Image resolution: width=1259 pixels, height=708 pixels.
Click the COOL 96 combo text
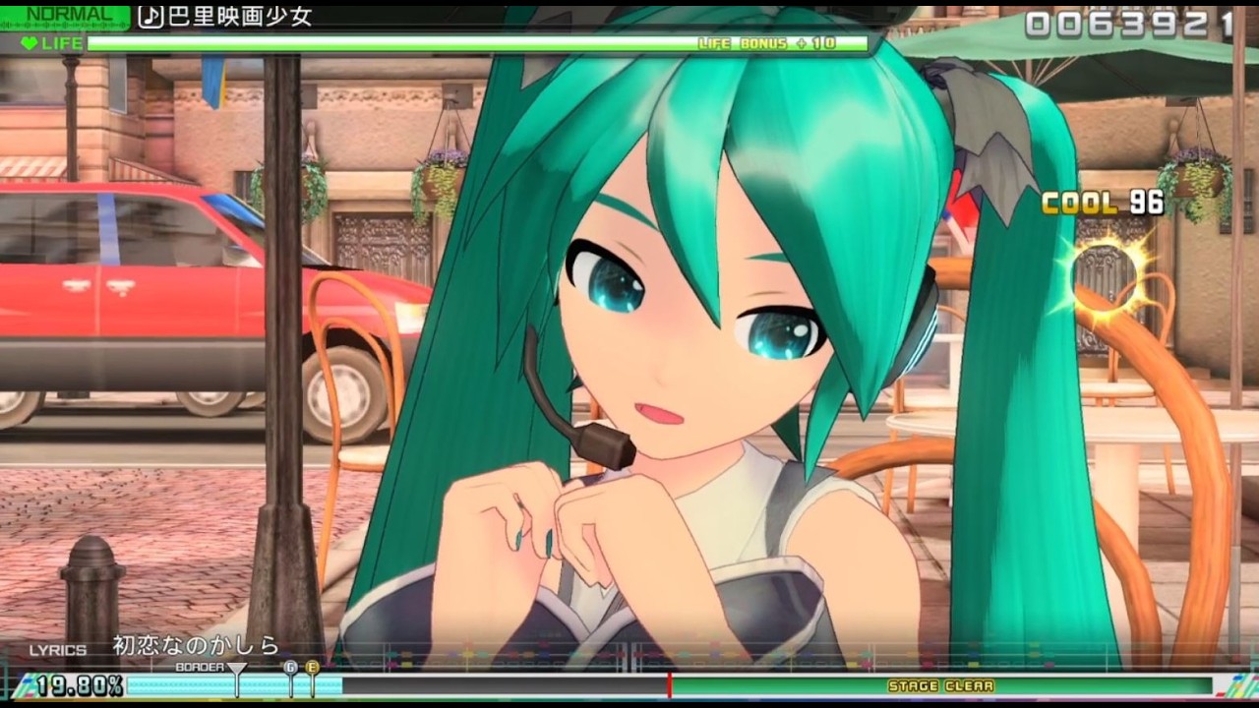point(1103,204)
